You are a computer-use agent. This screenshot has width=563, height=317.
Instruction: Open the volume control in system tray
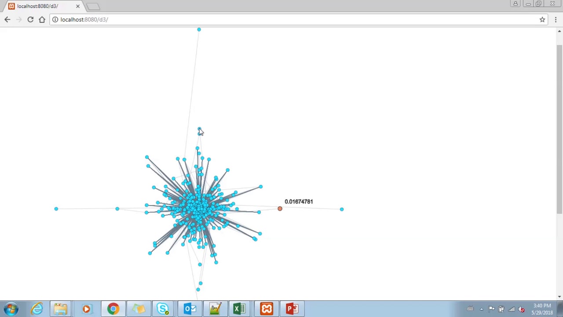pyautogui.click(x=522, y=309)
